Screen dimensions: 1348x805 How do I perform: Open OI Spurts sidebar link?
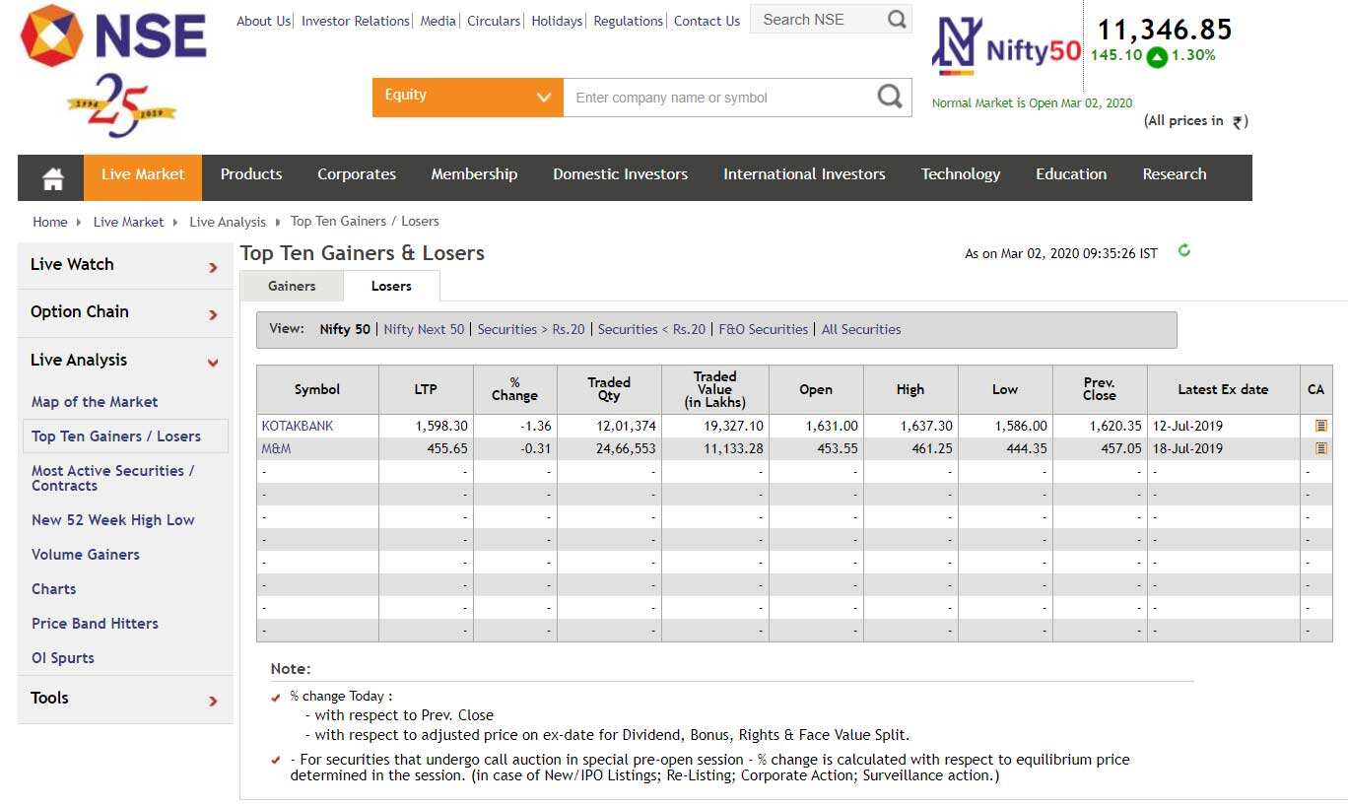tap(63, 658)
